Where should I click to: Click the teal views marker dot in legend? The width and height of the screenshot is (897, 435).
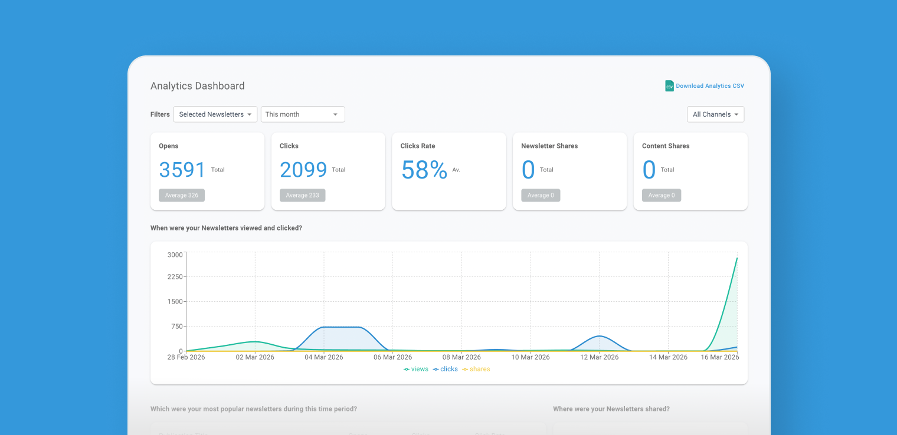pyautogui.click(x=406, y=369)
